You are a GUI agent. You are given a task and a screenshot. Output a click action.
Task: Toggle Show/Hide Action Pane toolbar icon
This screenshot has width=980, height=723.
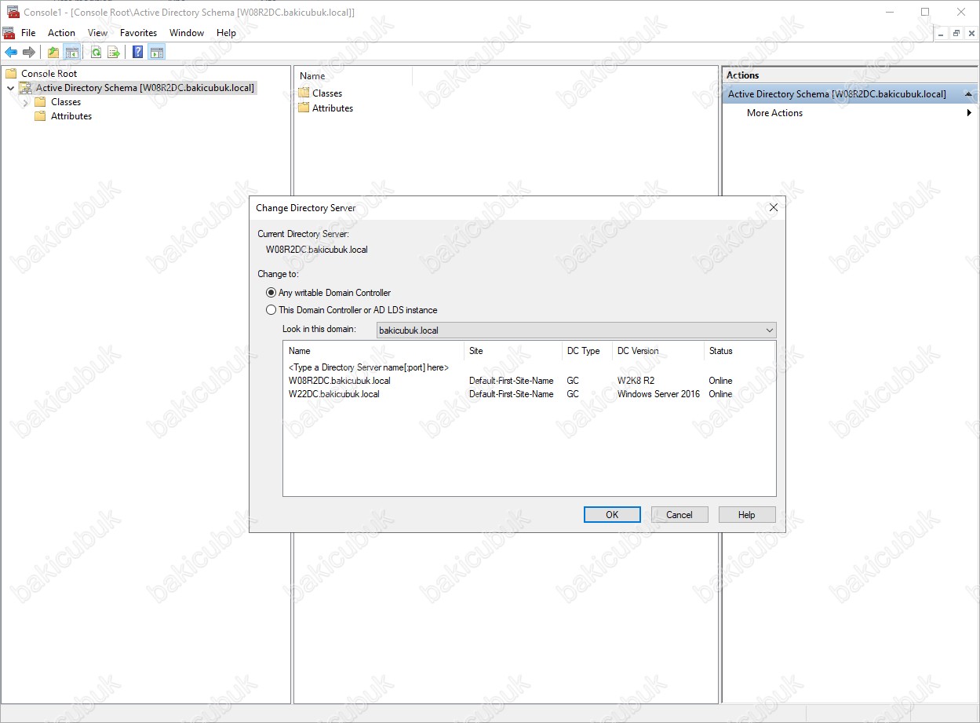click(156, 53)
